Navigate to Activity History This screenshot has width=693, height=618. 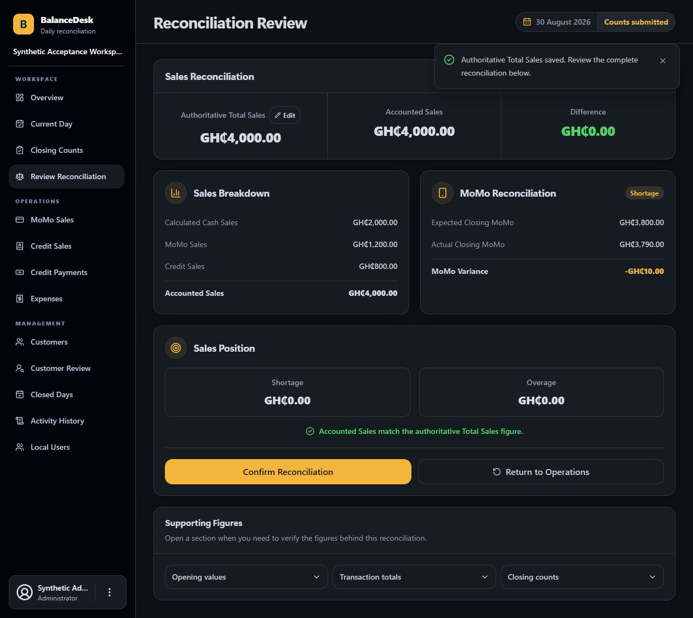click(66, 421)
